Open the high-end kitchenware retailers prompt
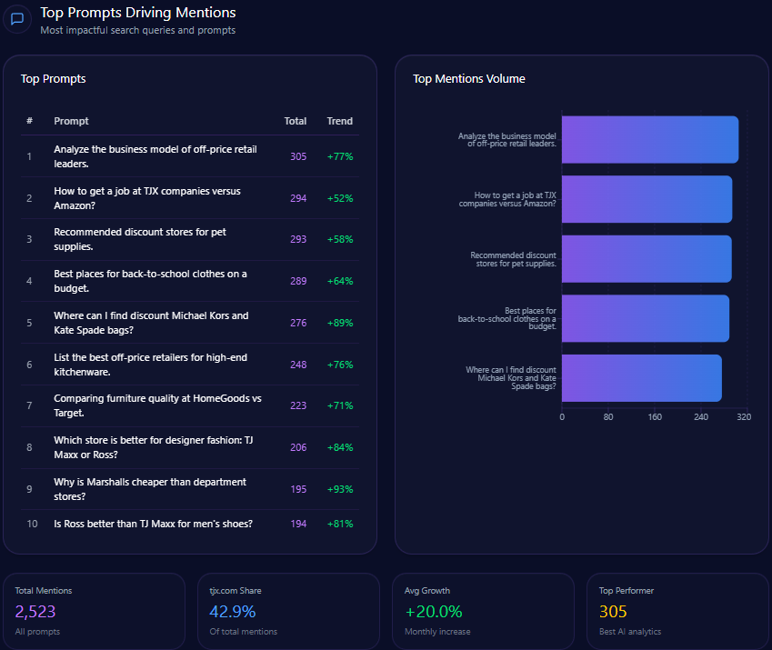Image resolution: width=772 pixels, height=650 pixels. [x=151, y=365]
